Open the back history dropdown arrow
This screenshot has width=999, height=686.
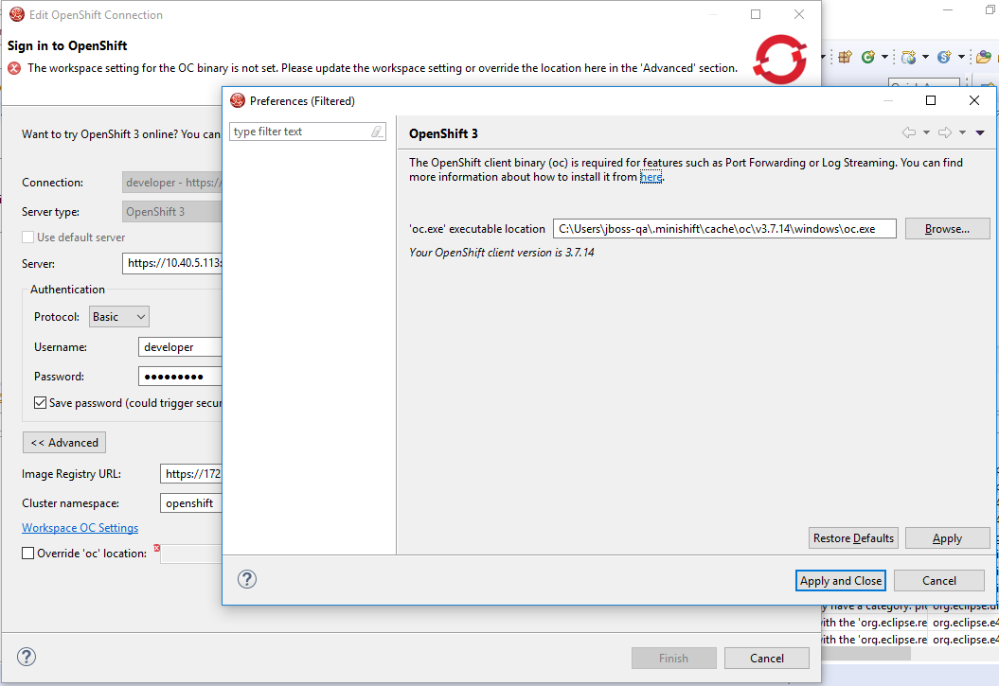926,132
